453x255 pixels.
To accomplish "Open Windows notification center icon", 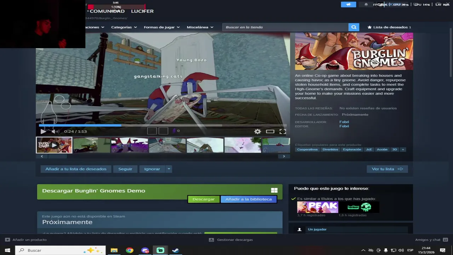I will click(x=443, y=250).
